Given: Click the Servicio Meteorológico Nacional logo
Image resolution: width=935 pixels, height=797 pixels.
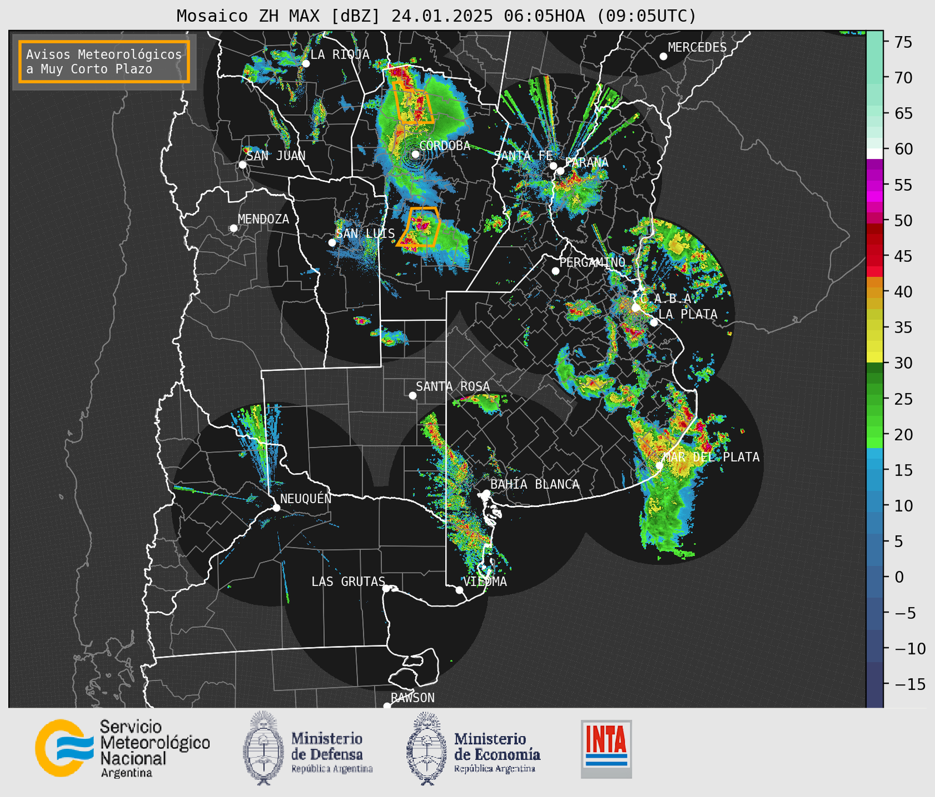Looking at the screenshot, I should click(x=65, y=748).
